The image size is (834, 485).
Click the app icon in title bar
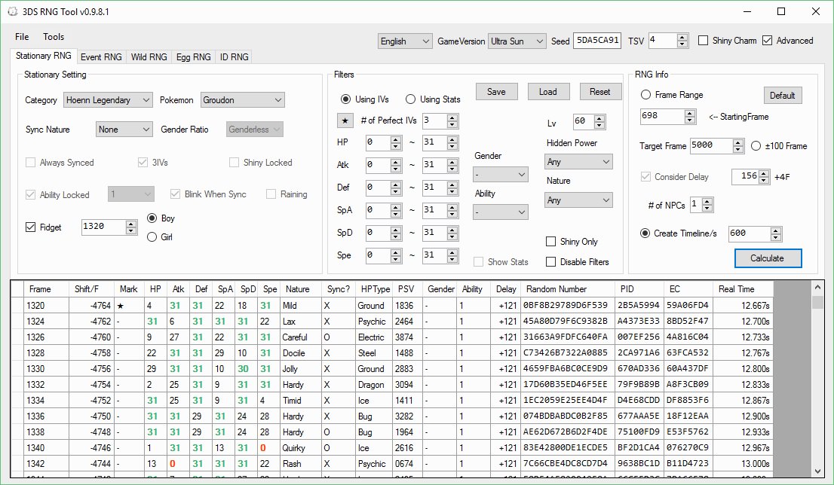tap(12, 12)
